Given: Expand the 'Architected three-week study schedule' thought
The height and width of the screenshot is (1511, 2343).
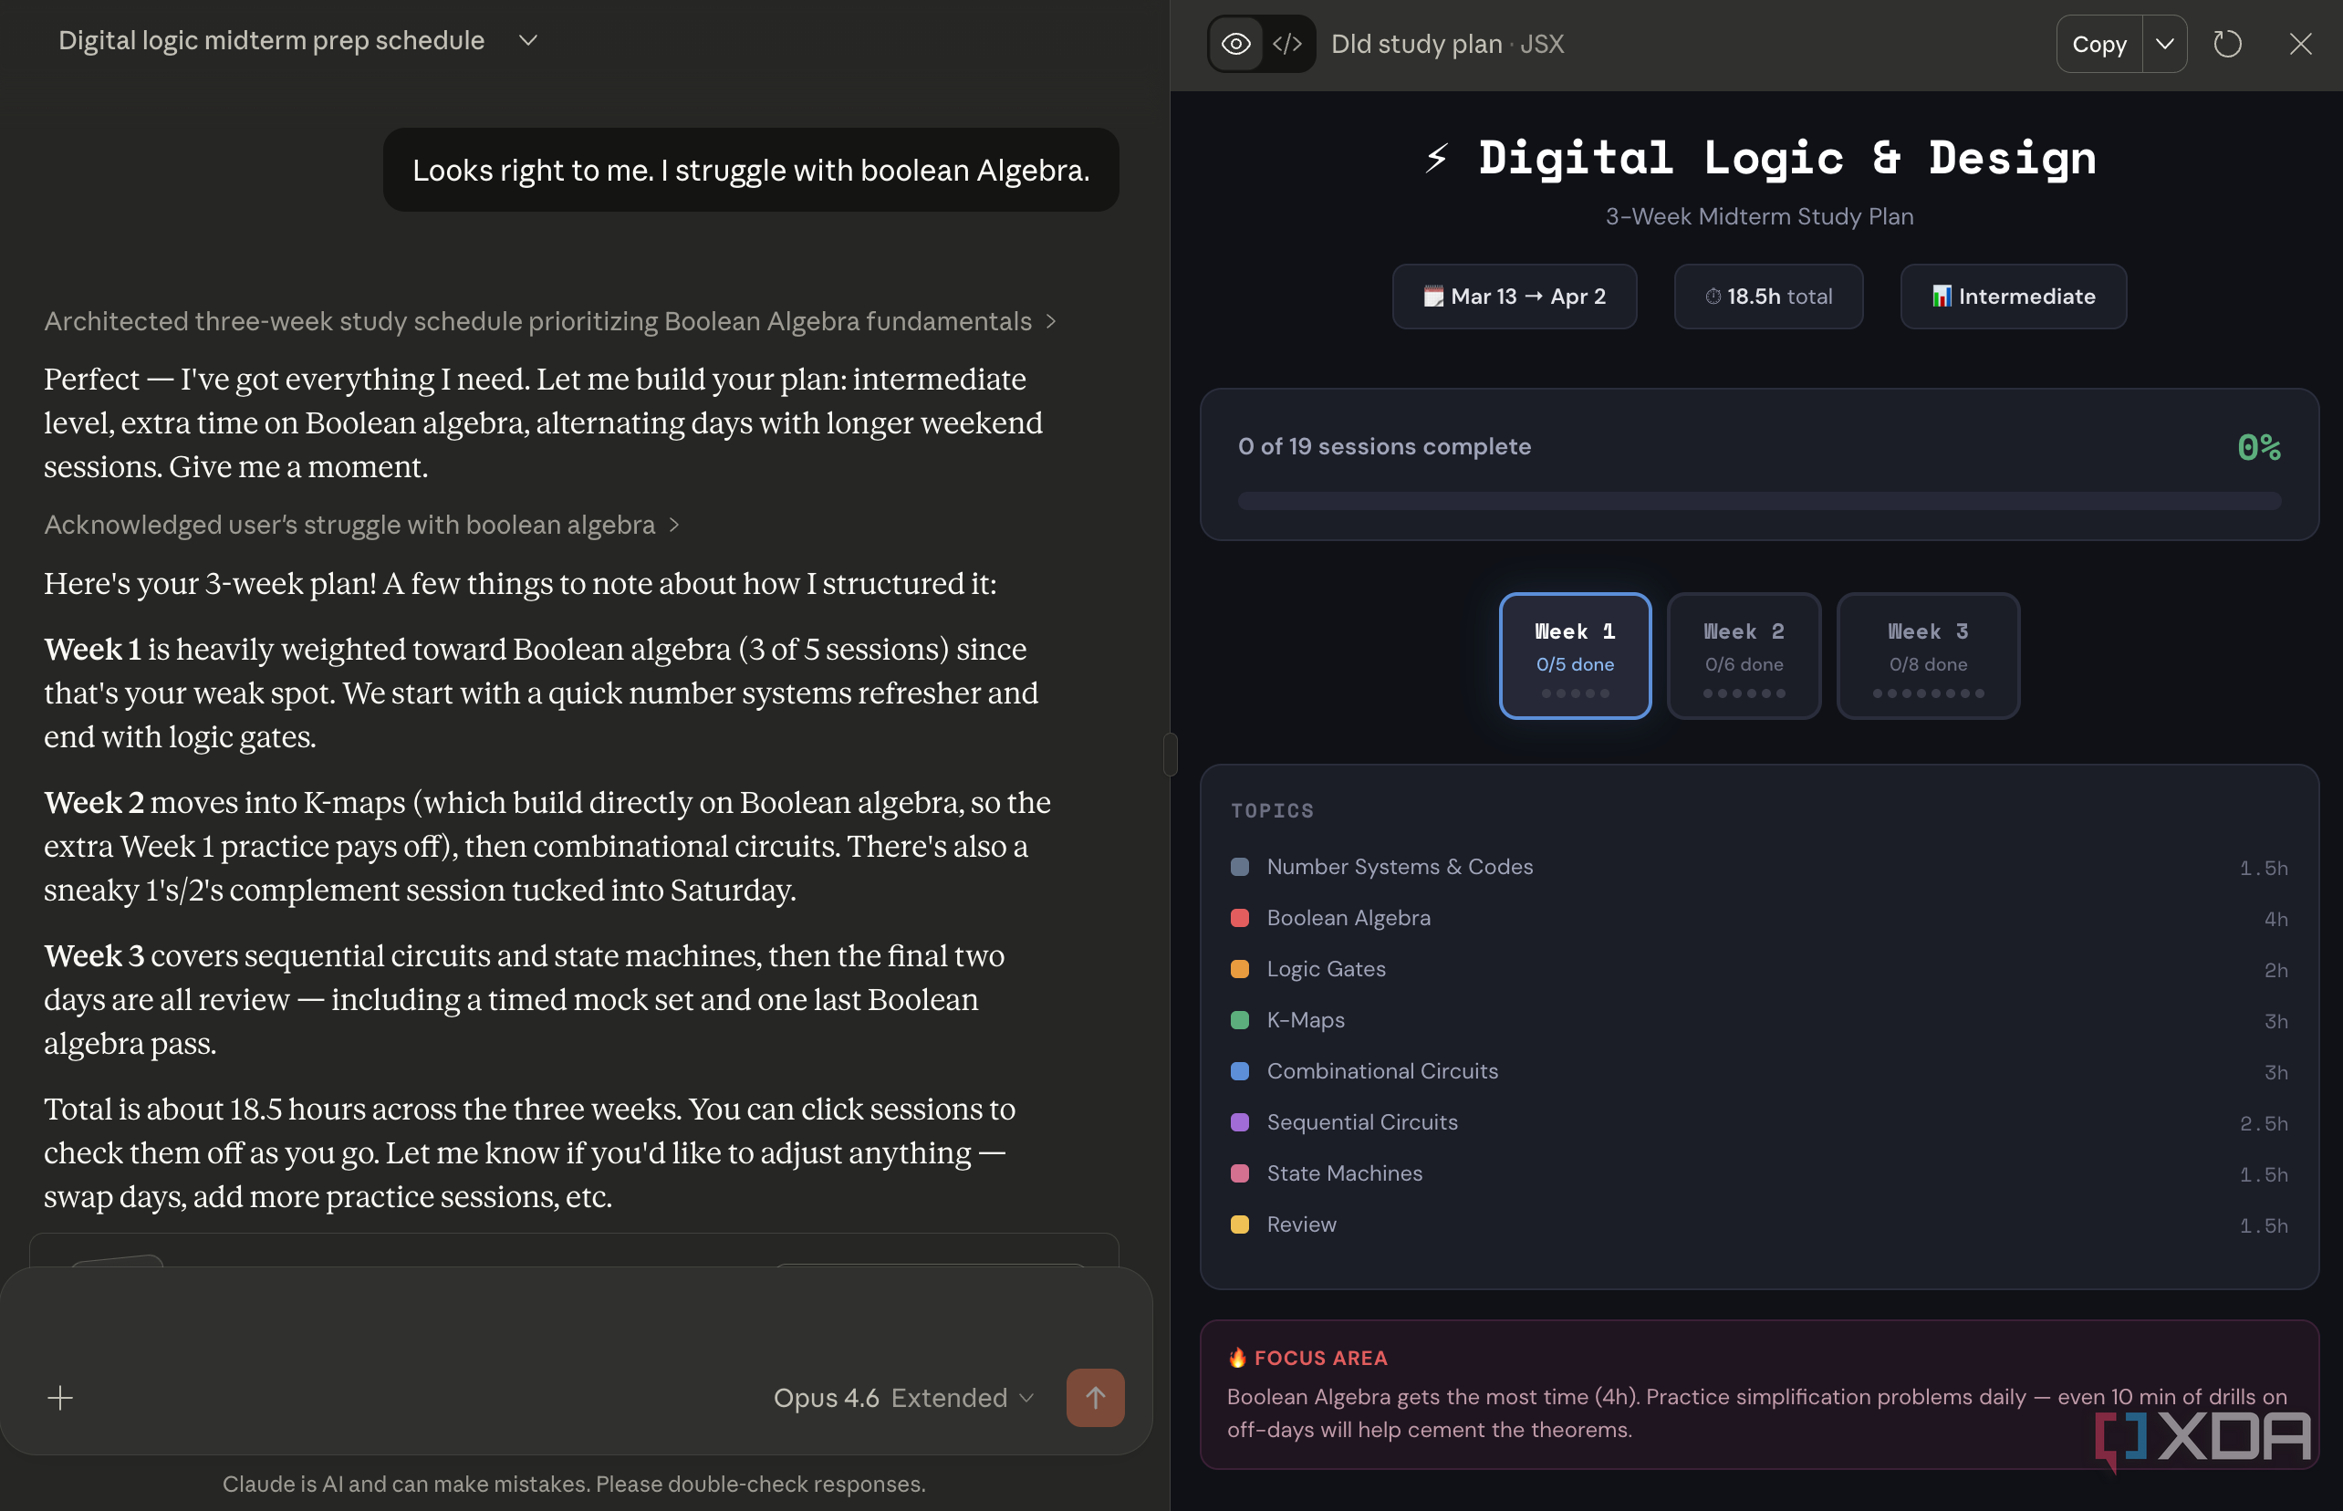Looking at the screenshot, I should tap(549, 322).
